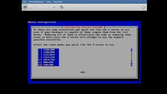Confirm with the <Ok> button

(83, 72)
